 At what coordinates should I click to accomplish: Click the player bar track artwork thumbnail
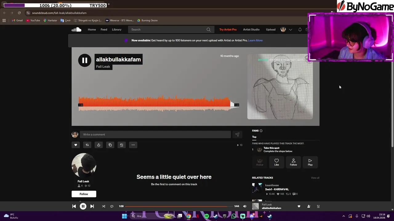pos(255,206)
